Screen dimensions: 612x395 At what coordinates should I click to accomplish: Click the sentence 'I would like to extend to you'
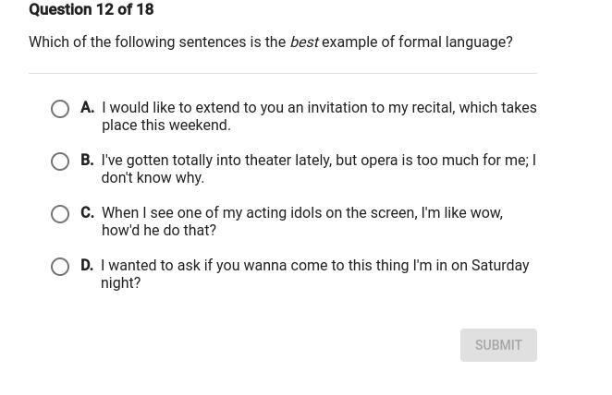click(x=318, y=116)
